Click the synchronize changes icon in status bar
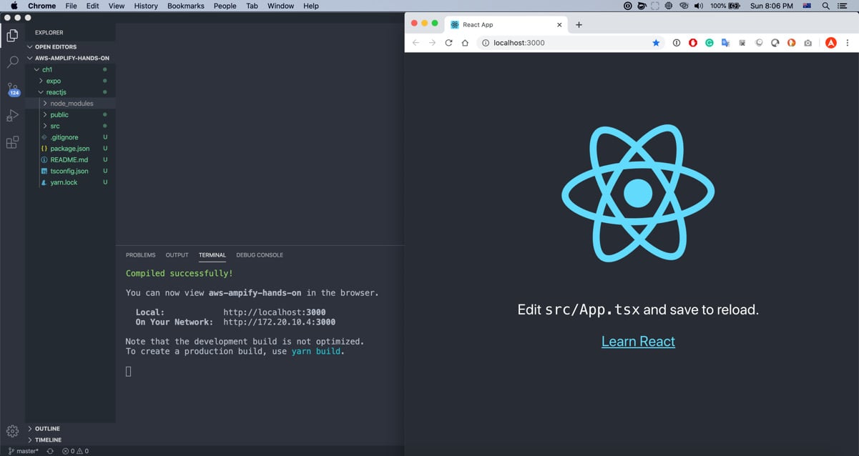859x456 pixels. (50, 451)
